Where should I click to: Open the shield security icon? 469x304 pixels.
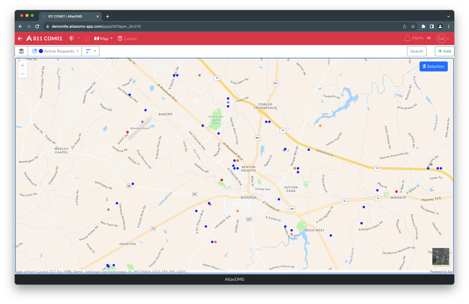click(x=72, y=38)
